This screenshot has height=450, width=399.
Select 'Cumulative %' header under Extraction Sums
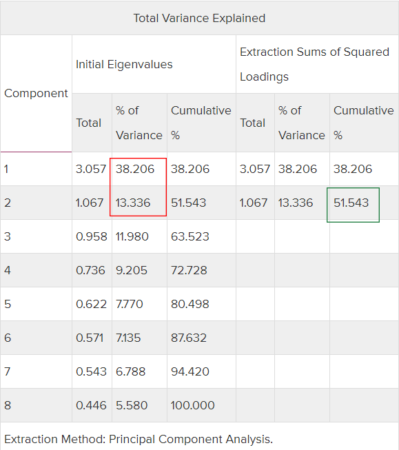(364, 123)
